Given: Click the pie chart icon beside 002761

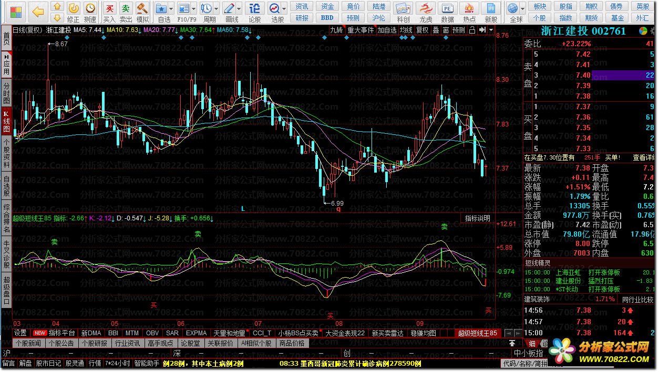Looking at the screenshot, I should pos(643,31).
